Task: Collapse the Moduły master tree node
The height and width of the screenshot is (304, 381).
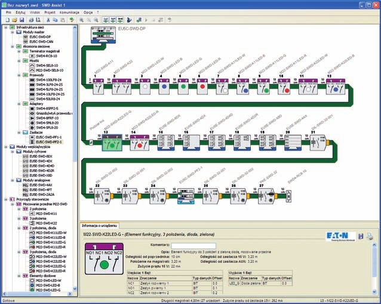Action: [x=13, y=32]
